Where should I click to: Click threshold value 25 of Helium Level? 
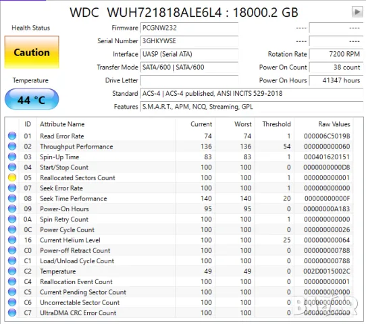tap(287, 240)
